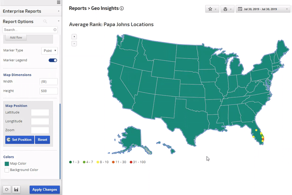Click the refresh icon button in the footer
The width and height of the screenshot is (292, 195).
(x=7, y=190)
